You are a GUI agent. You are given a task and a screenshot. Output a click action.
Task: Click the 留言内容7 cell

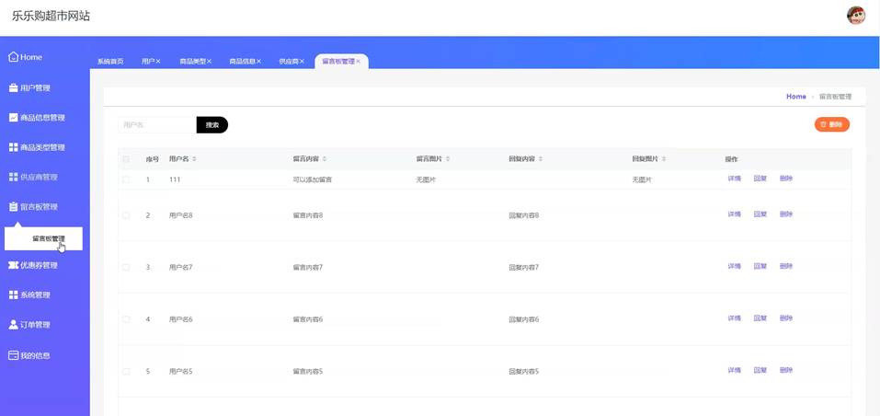[x=307, y=267]
